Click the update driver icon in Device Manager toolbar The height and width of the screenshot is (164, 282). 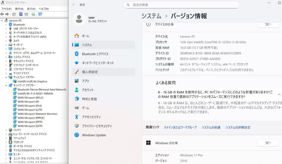(33, 14)
